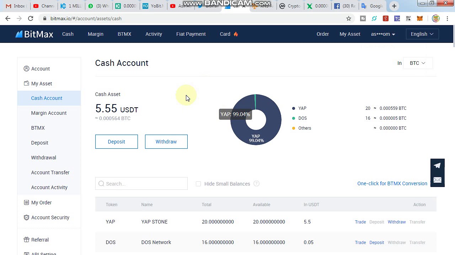Click the site lock icon in address bar
Image resolution: width=455 pixels, height=255 pixels.
click(44, 18)
